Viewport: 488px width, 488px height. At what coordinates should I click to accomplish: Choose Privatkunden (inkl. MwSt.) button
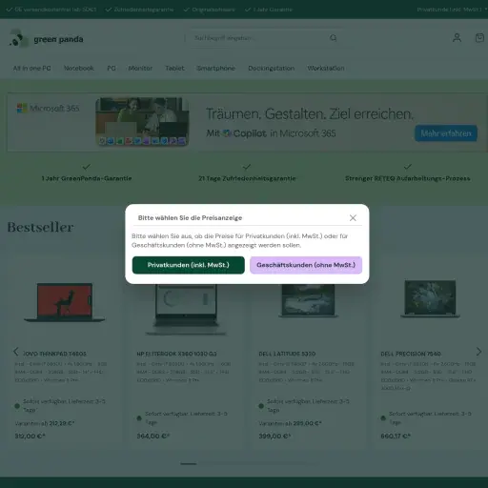pyautogui.click(x=189, y=265)
